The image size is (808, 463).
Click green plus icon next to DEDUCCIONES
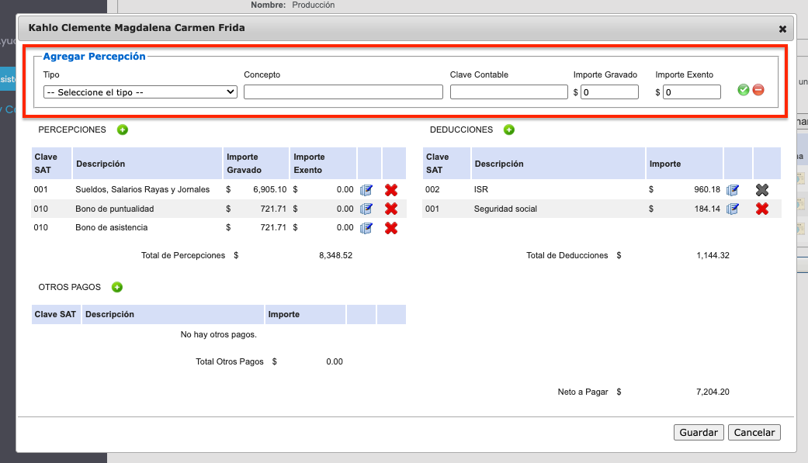tap(509, 130)
